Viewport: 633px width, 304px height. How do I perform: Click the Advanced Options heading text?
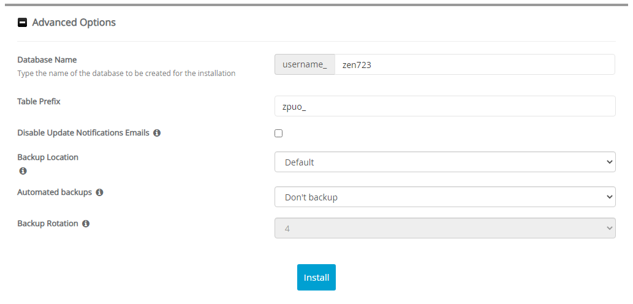point(74,23)
